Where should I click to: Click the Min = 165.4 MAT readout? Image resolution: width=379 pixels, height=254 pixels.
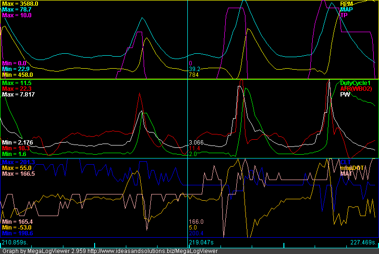coord(17,221)
